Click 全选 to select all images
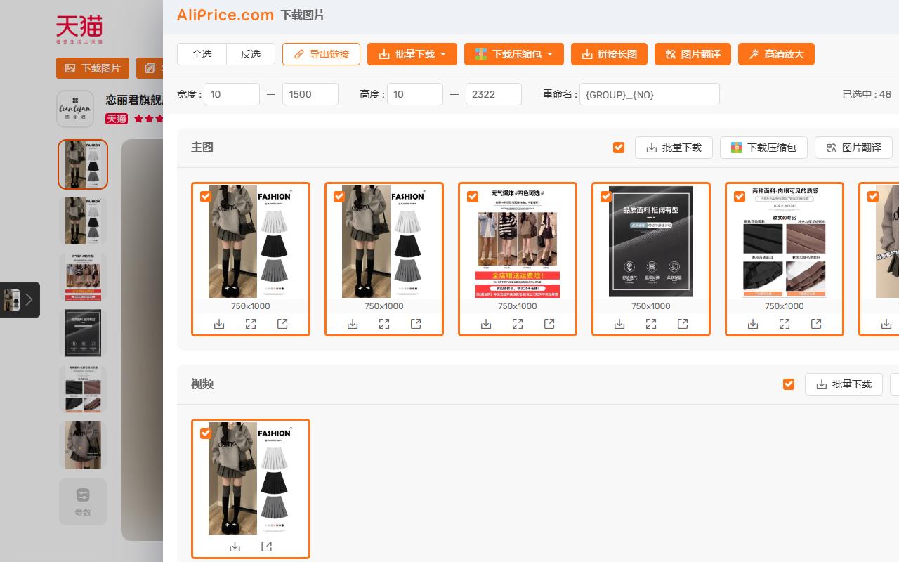Screen dimensions: 899x562 coord(202,54)
